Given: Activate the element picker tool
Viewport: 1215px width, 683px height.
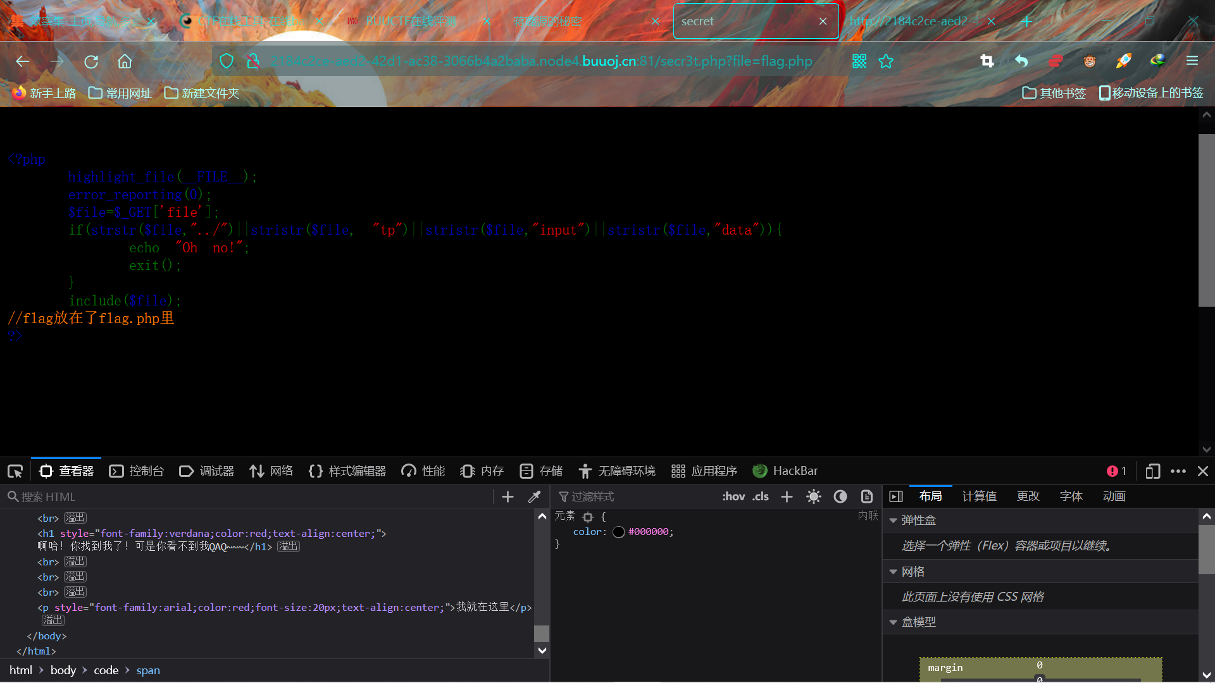Looking at the screenshot, I should click(15, 471).
